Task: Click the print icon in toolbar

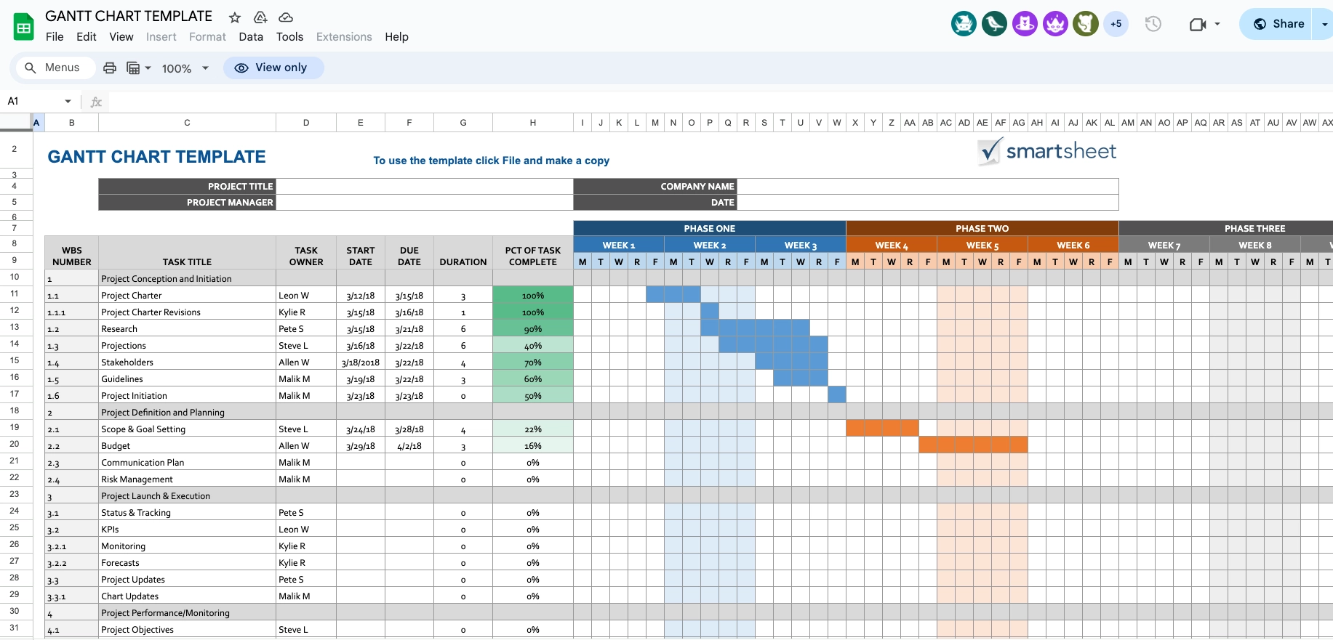Action: click(110, 68)
